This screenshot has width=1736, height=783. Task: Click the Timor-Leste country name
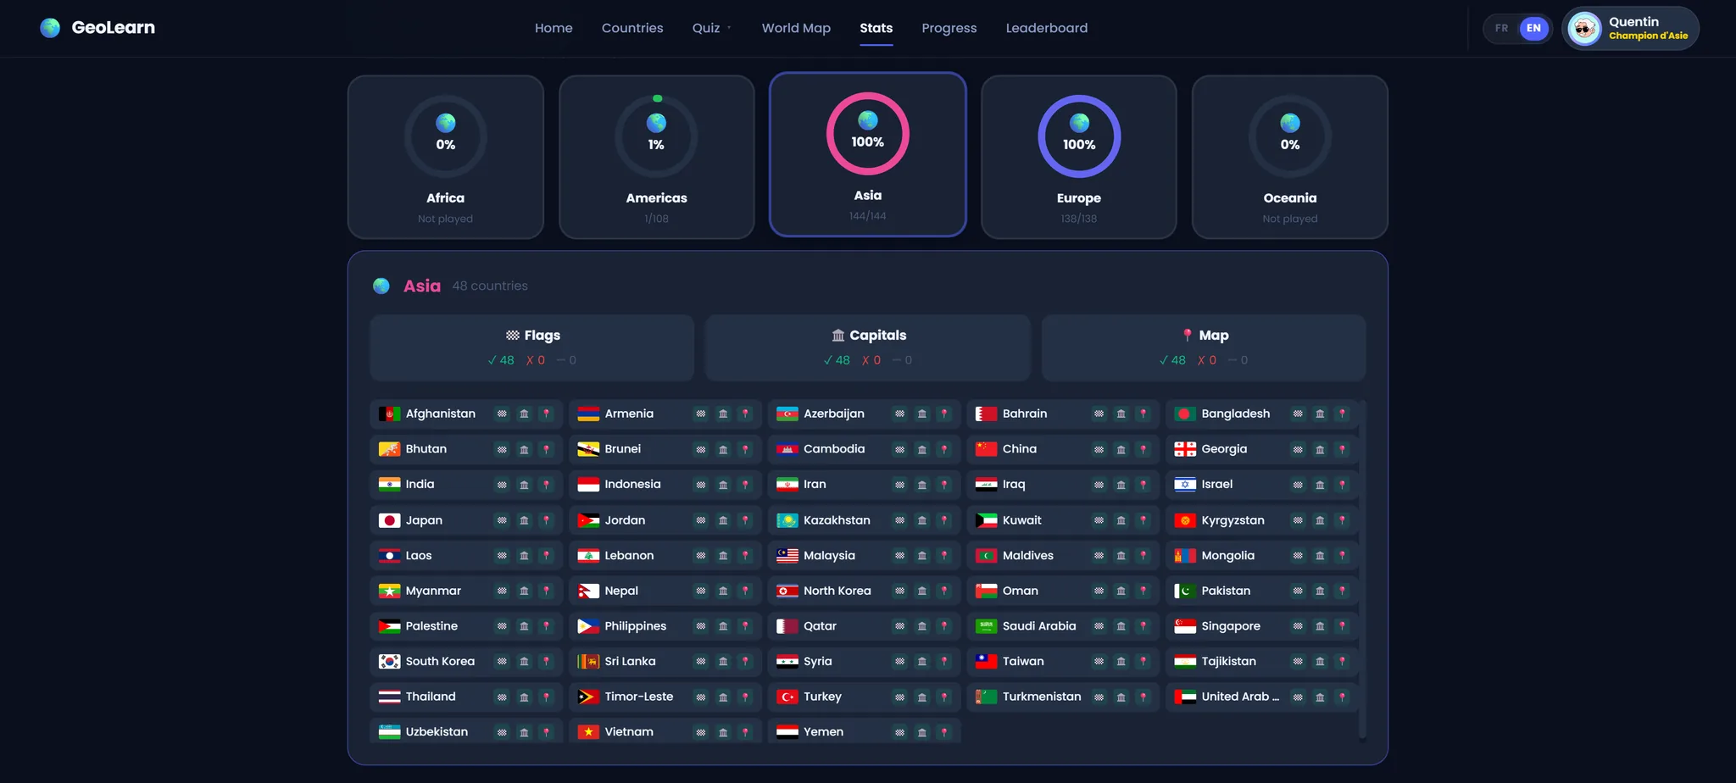click(x=638, y=697)
